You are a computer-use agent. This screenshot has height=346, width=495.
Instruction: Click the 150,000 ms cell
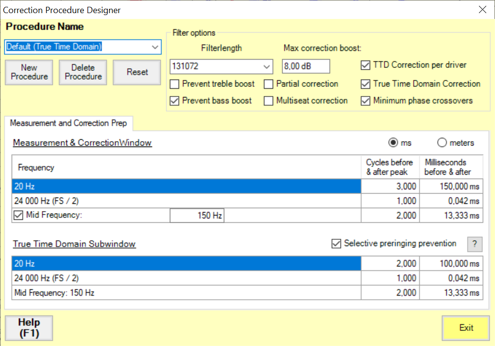tap(451, 186)
